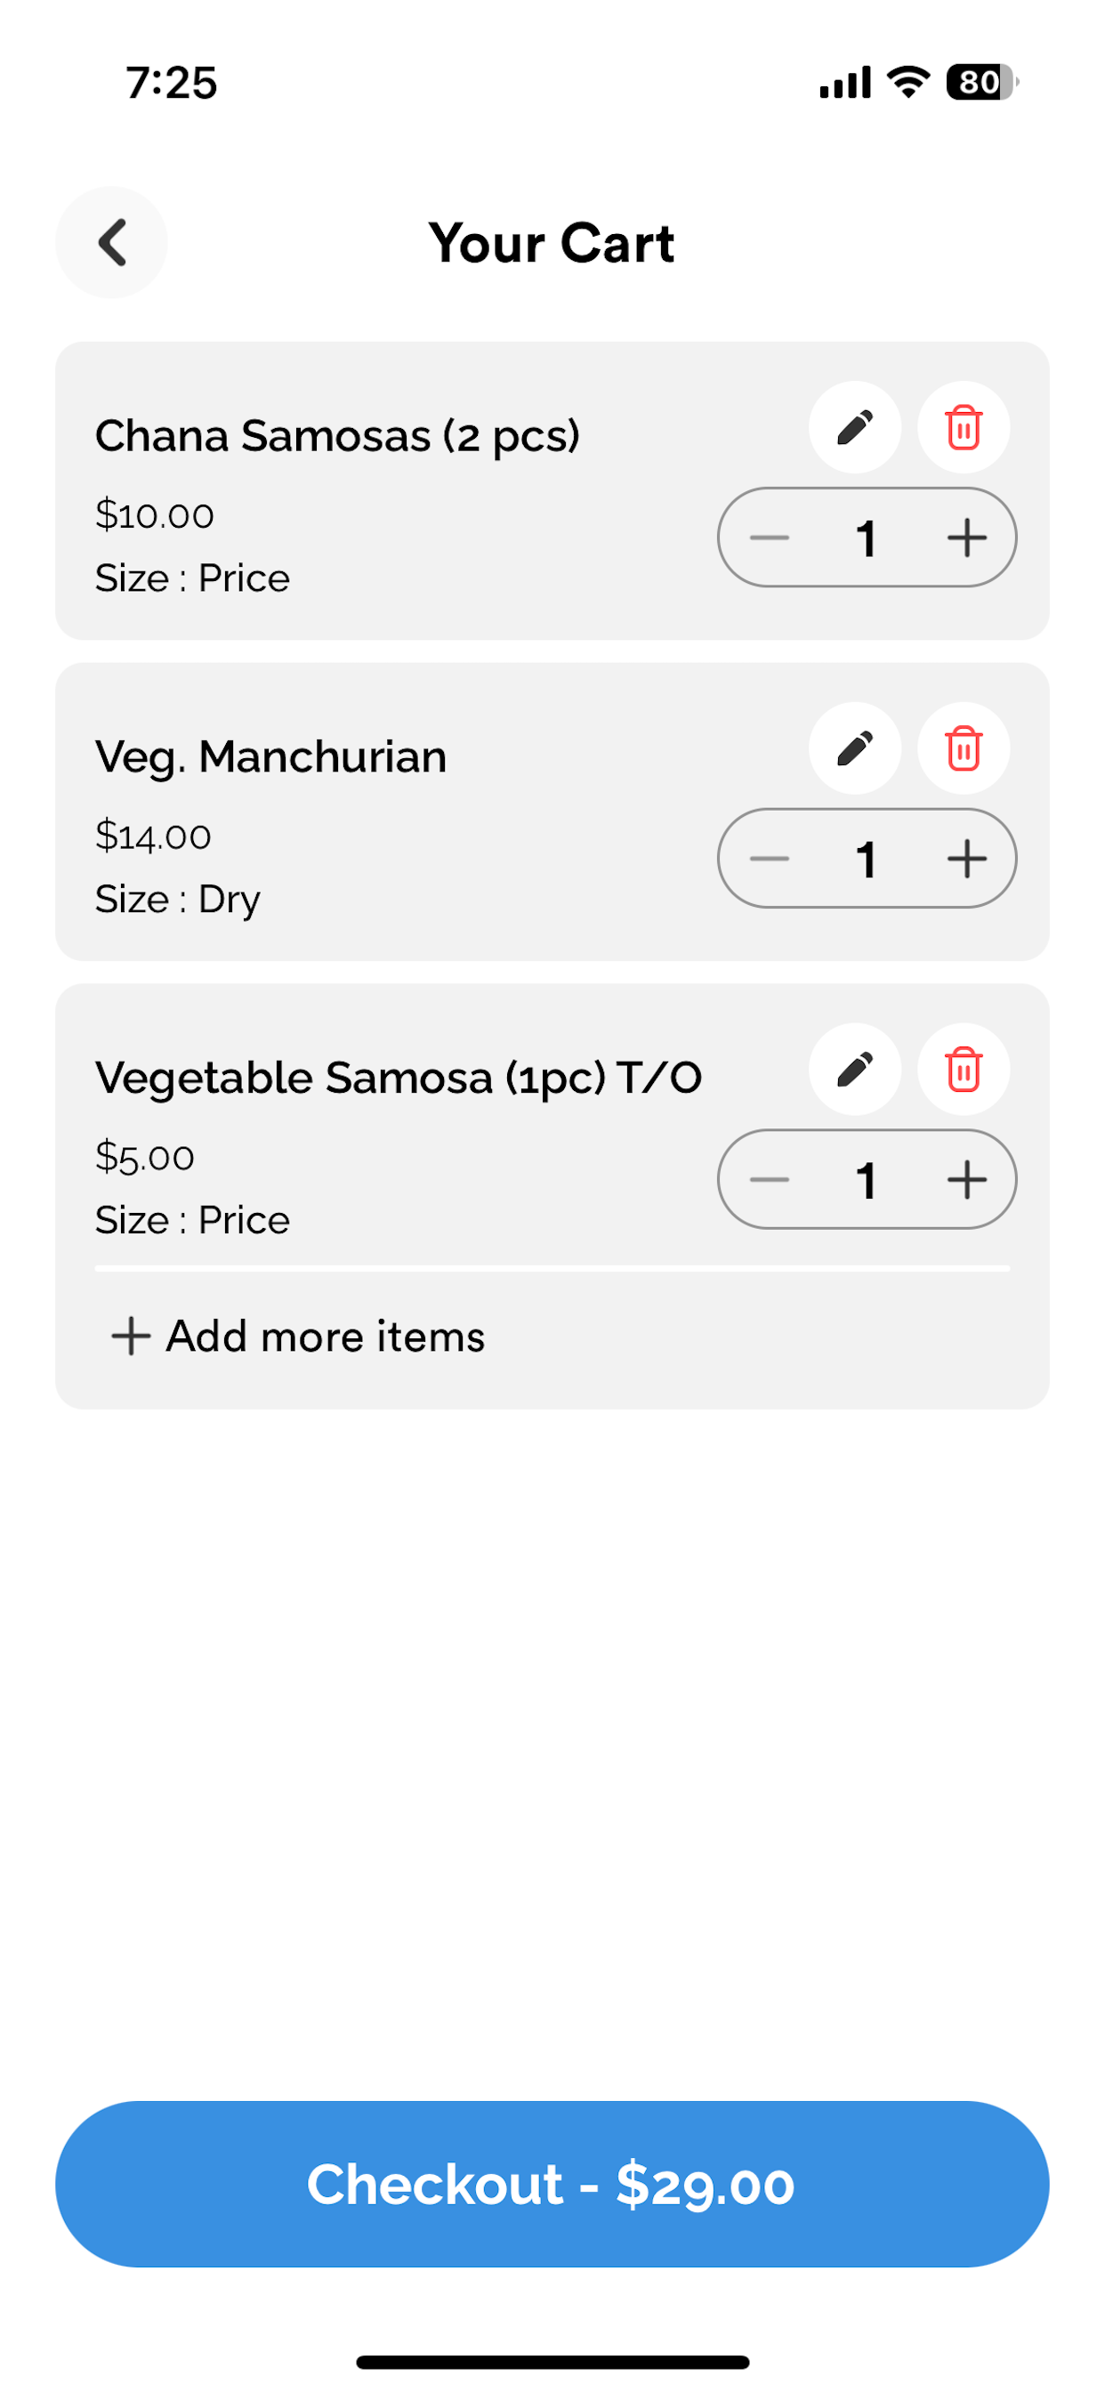Tap the Wi-Fi icon in status bar
The width and height of the screenshot is (1105, 2392).
(x=908, y=82)
